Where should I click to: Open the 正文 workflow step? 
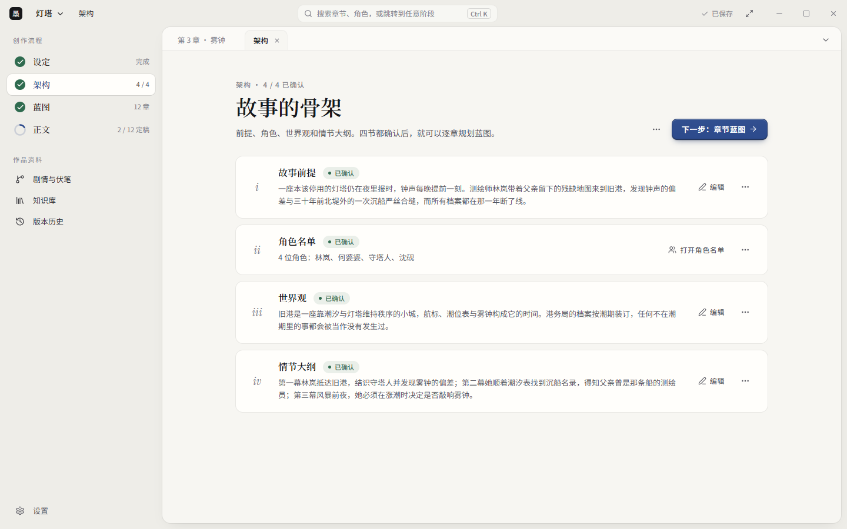[81, 130]
